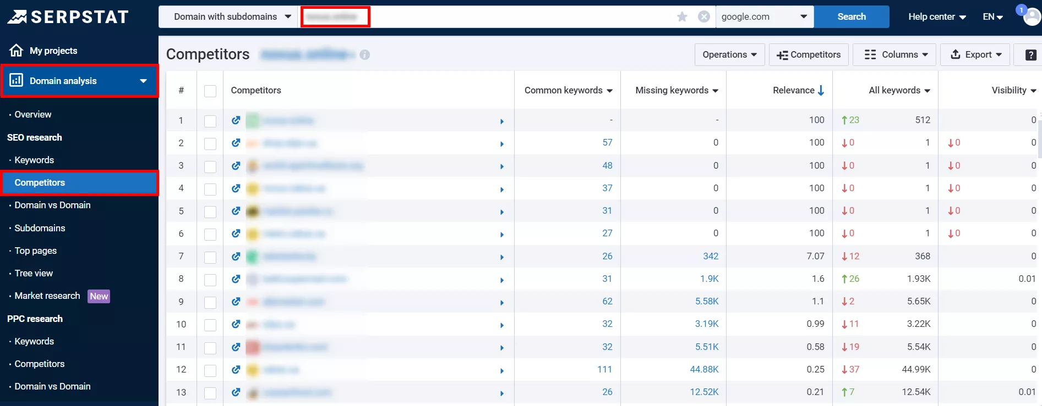1042x406 pixels.
Task: Open the Columns dropdown
Action: pos(894,54)
